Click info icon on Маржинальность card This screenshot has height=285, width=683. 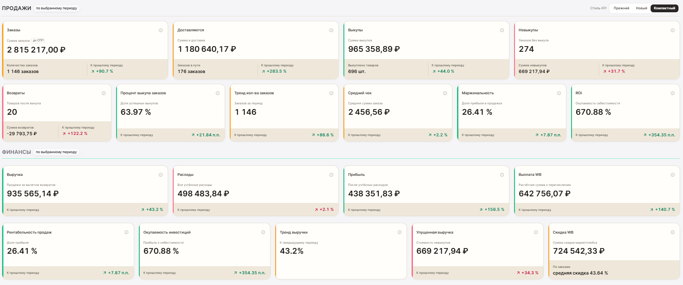tap(559, 93)
